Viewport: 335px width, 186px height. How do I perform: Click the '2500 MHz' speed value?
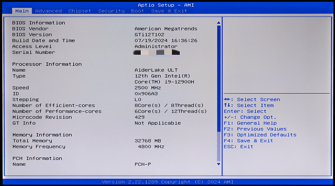pos(148,87)
